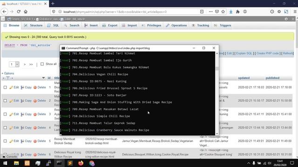
Task: Click the Command Prompt scroll down arrow
Action: click(x=217, y=134)
